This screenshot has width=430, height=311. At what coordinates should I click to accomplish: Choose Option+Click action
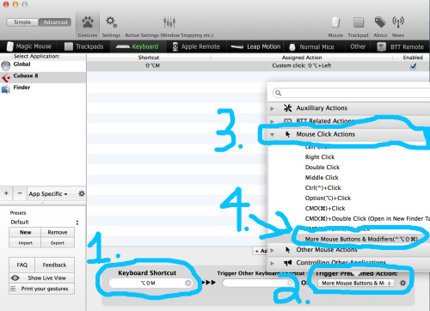tap(328, 198)
